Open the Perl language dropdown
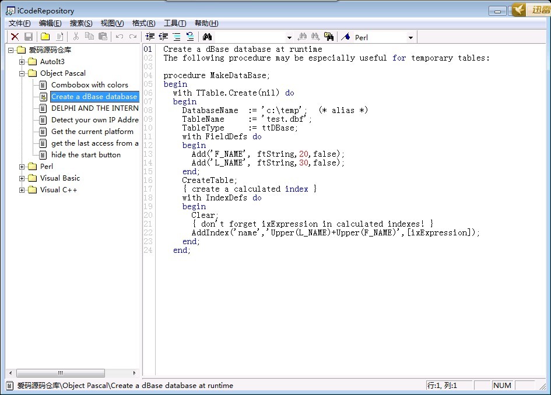This screenshot has width=551, height=395. [410, 37]
